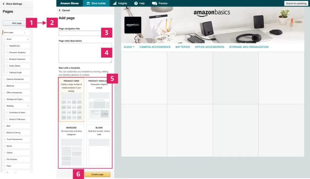
Task: Select the Marquee template
Action: click(71, 146)
